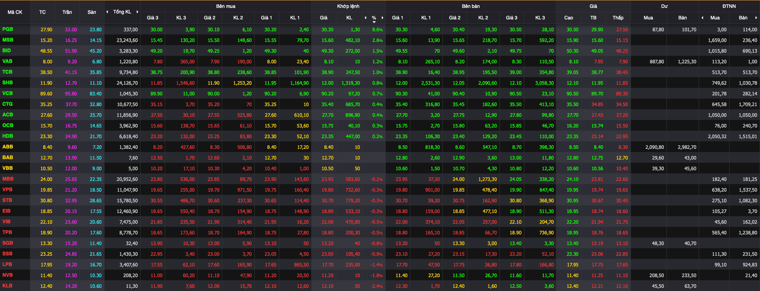Open the BAB stock symbol
Screen dimensions: 760x291
coord(8,158)
